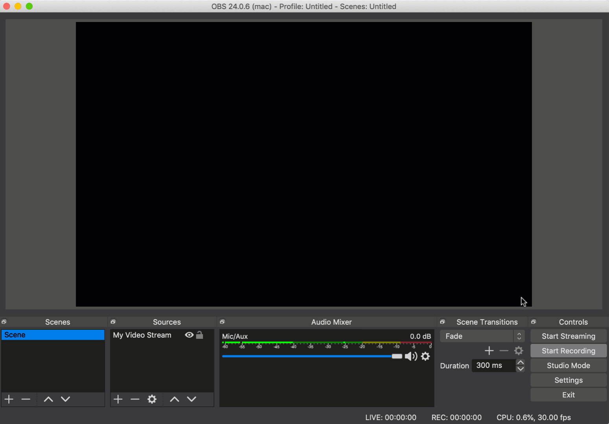Open the Fade transition dropdown
The height and width of the screenshot is (424, 609).
pos(482,336)
